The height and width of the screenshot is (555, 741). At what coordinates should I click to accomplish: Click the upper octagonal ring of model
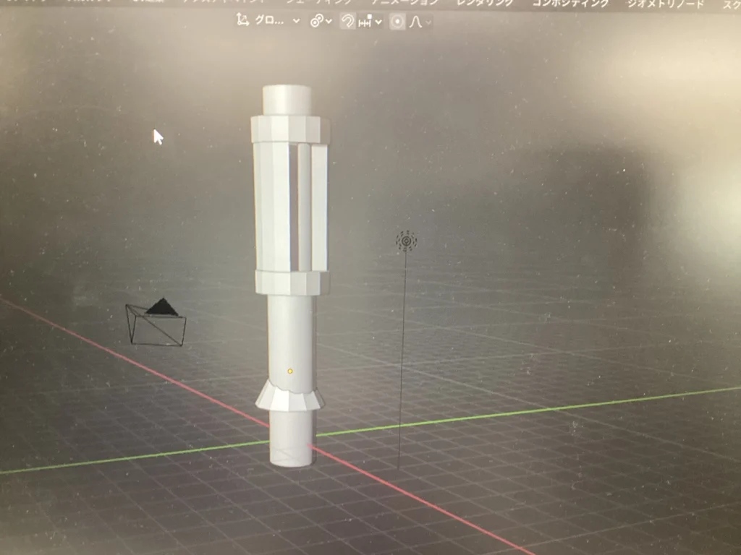pos(289,129)
